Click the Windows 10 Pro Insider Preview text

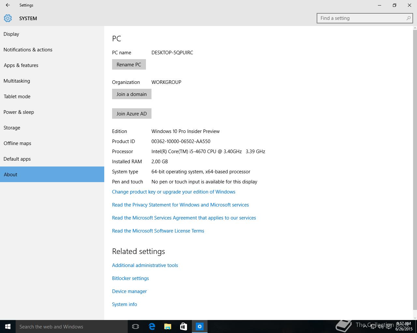pyautogui.click(x=185, y=131)
